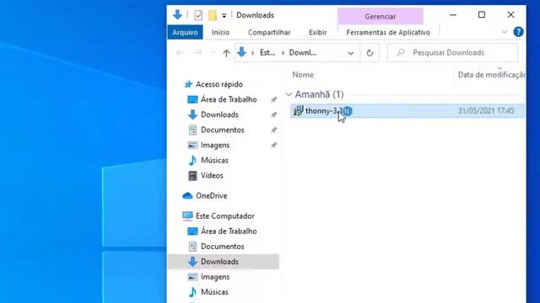Click pin icon beside pinned Downloads
540x303 pixels.
[x=273, y=114]
